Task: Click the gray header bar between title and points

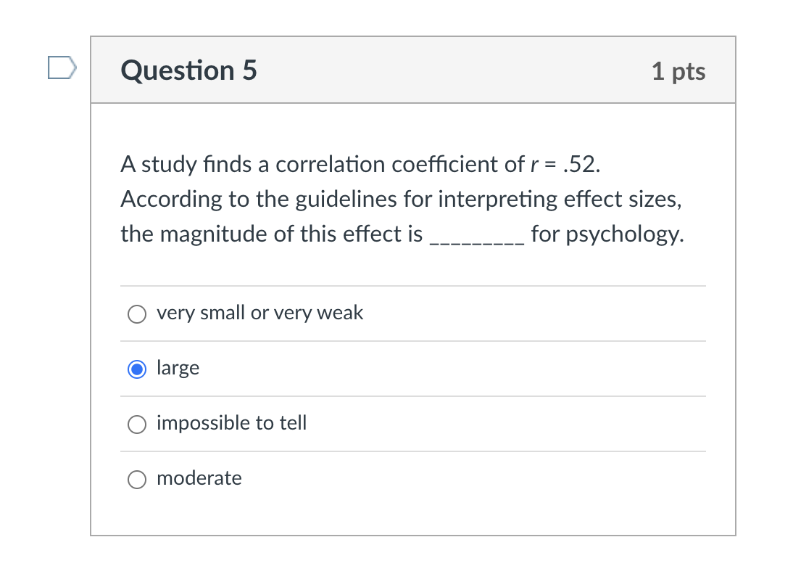Action: (449, 70)
